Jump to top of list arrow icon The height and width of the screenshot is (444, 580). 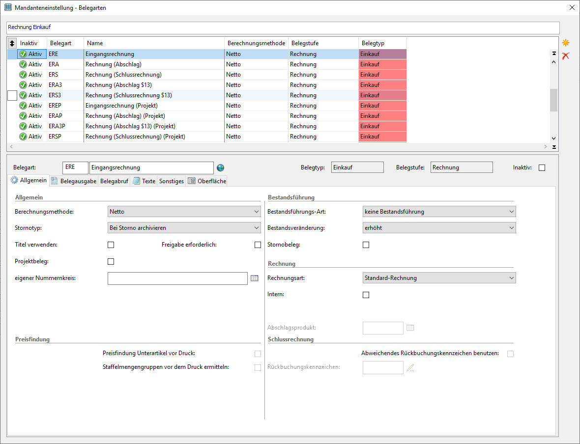(554, 54)
